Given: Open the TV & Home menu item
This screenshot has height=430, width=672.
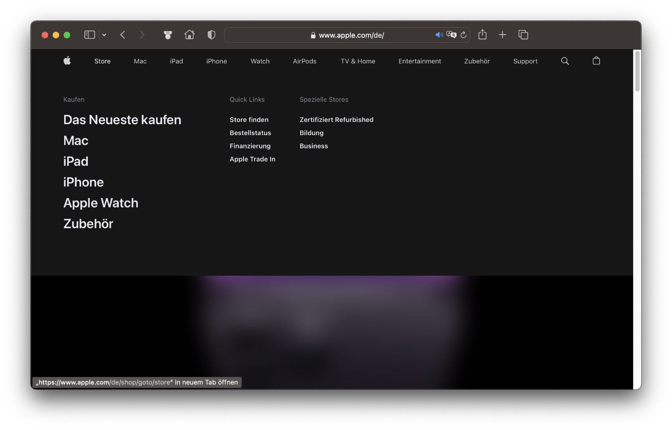Looking at the screenshot, I should [x=358, y=61].
